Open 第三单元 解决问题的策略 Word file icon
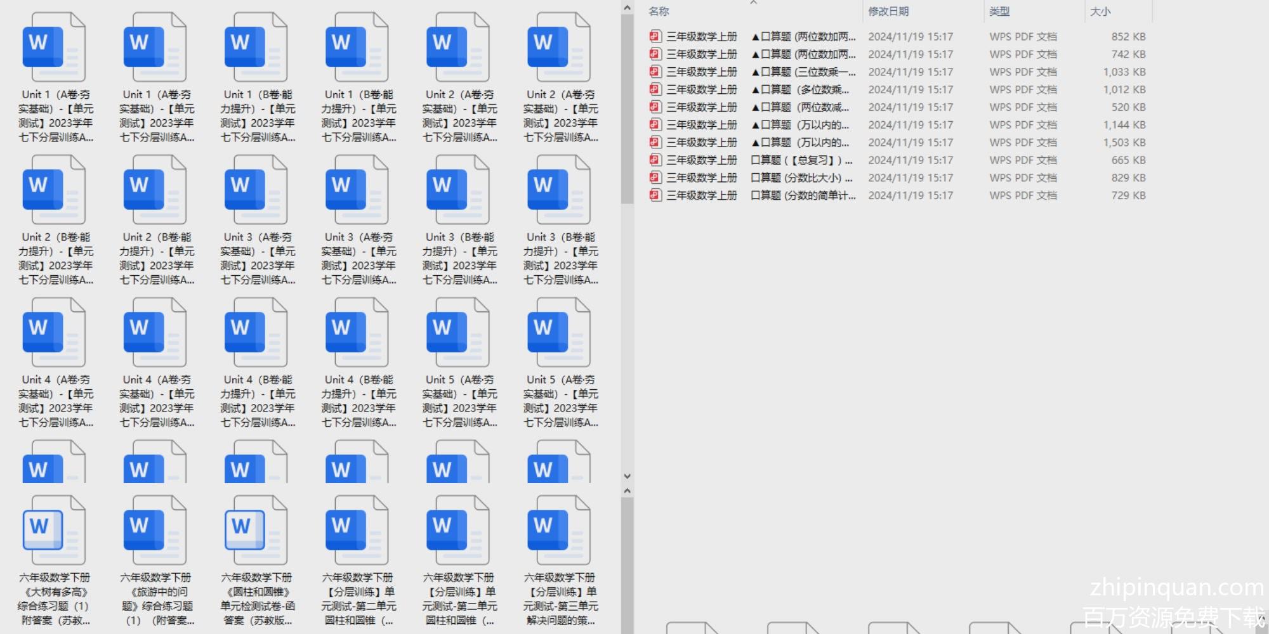1269x634 pixels. click(559, 530)
